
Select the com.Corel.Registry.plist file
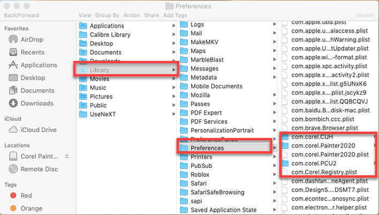(319, 172)
